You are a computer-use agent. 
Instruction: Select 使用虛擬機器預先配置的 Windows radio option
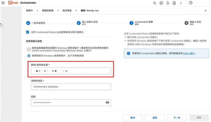[x=29, y=49]
